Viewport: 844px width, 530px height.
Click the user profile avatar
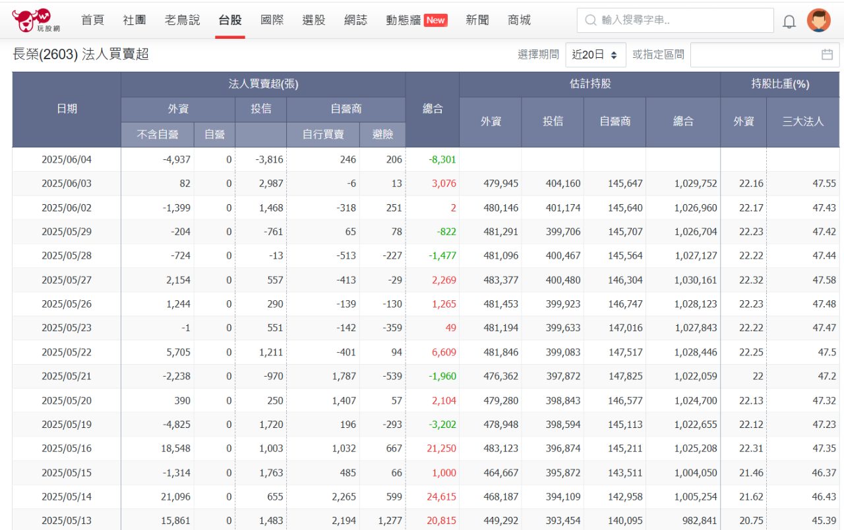(819, 20)
